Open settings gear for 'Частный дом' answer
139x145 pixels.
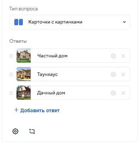tap(113, 56)
